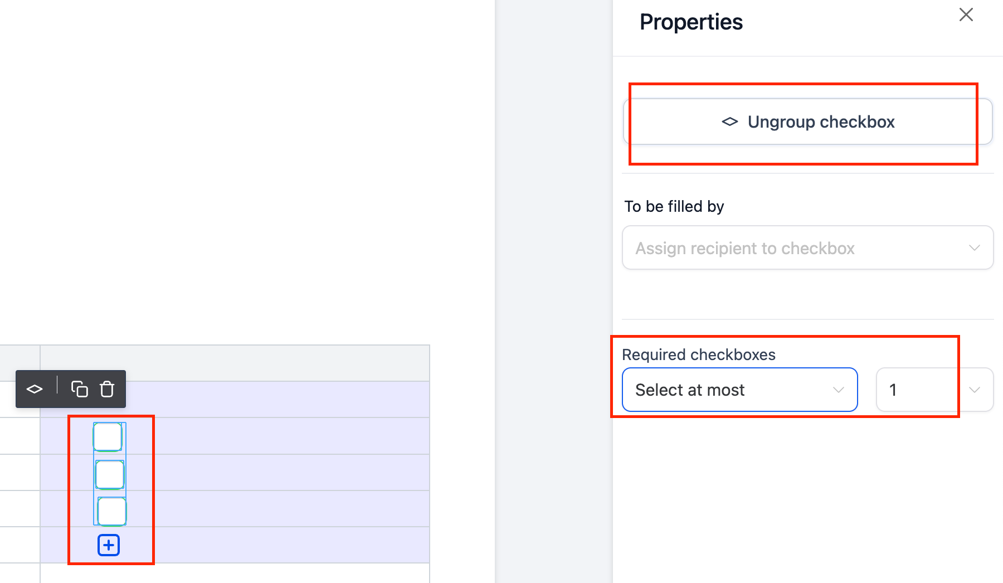
Task: Close the Properties panel
Action: (x=966, y=14)
